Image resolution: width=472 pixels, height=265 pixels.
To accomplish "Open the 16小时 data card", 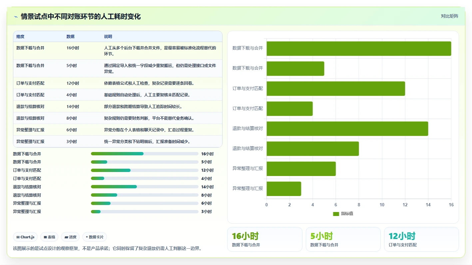I will 265,239.
